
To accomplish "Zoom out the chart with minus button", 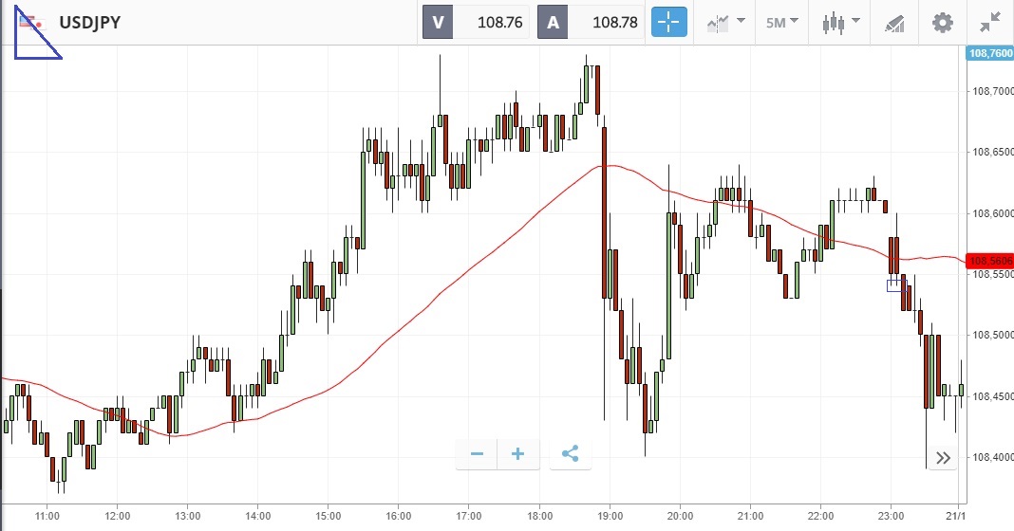I will point(477,454).
